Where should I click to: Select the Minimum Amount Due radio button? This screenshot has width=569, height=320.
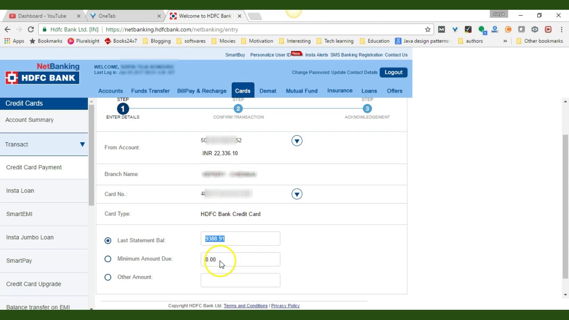tap(108, 259)
